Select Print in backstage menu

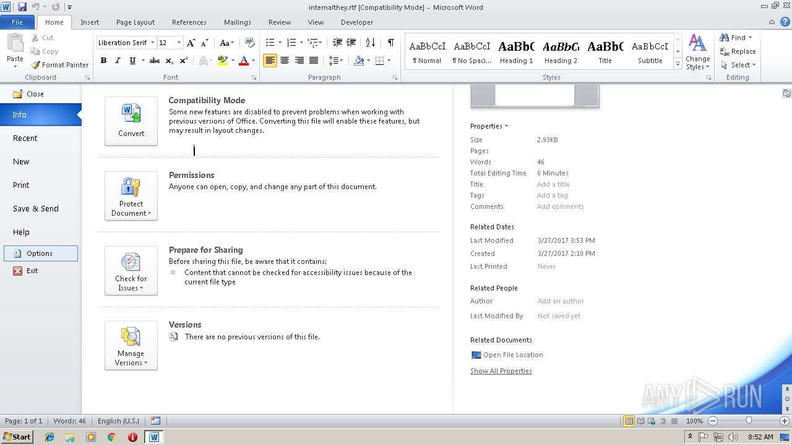pos(41,185)
